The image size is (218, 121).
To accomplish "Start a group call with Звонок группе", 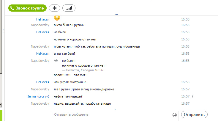I will tap(27, 8).
